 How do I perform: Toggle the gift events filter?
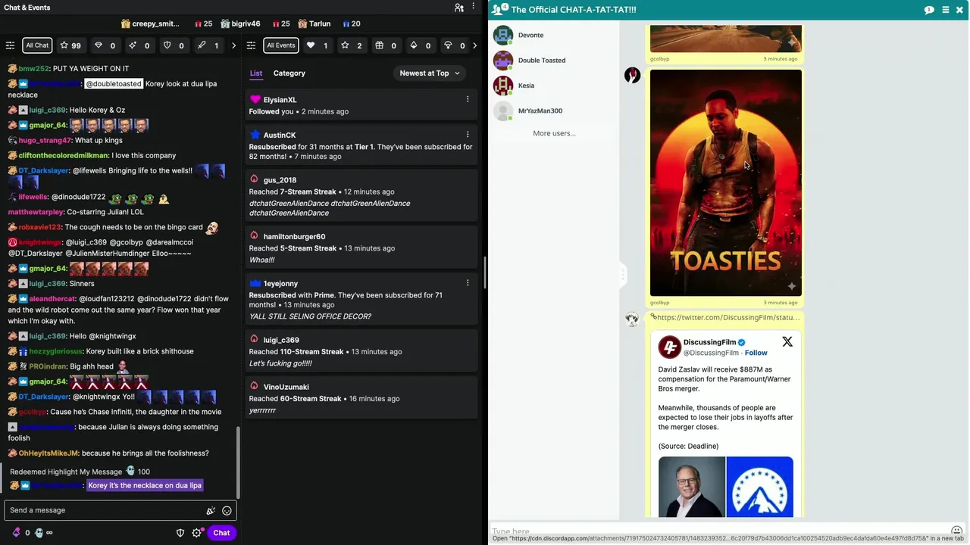click(x=386, y=45)
